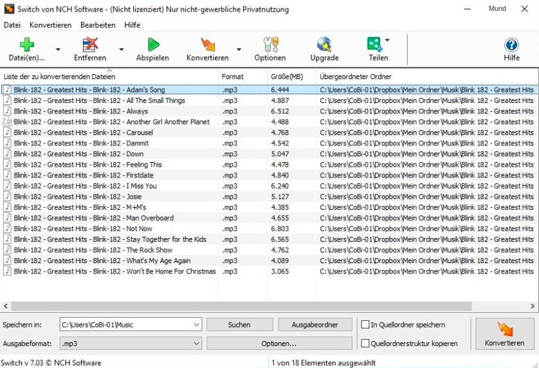
Task: Click the Ausgabeordner button
Action: point(315,324)
